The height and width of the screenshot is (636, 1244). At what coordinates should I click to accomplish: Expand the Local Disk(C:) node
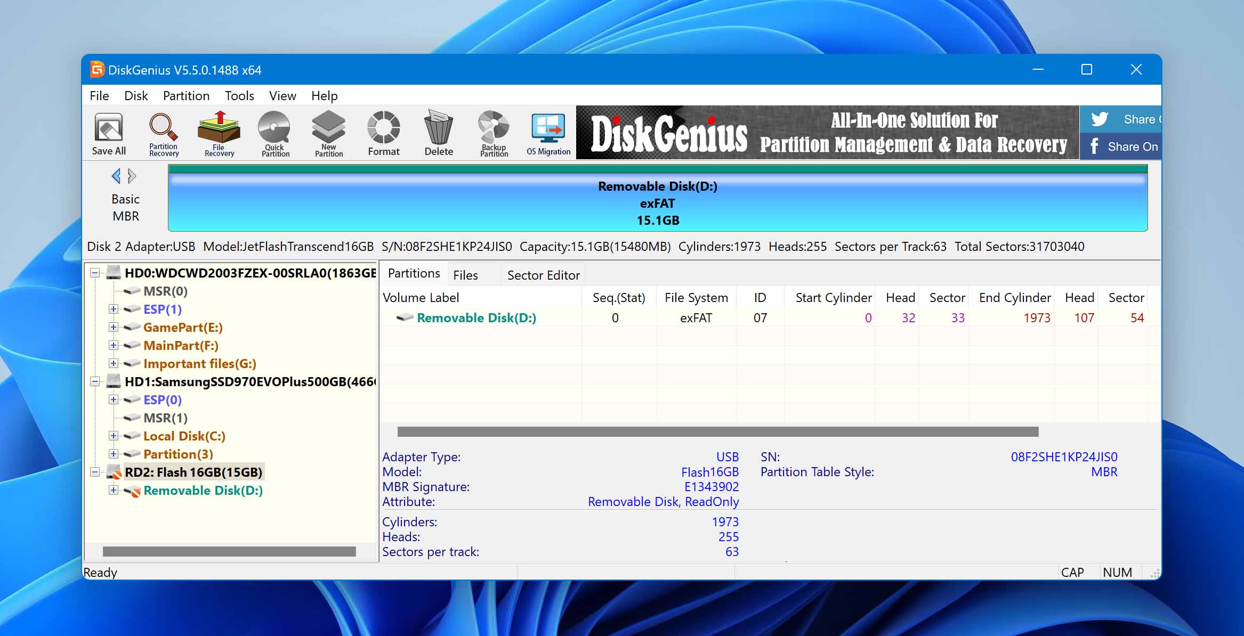[x=113, y=436]
